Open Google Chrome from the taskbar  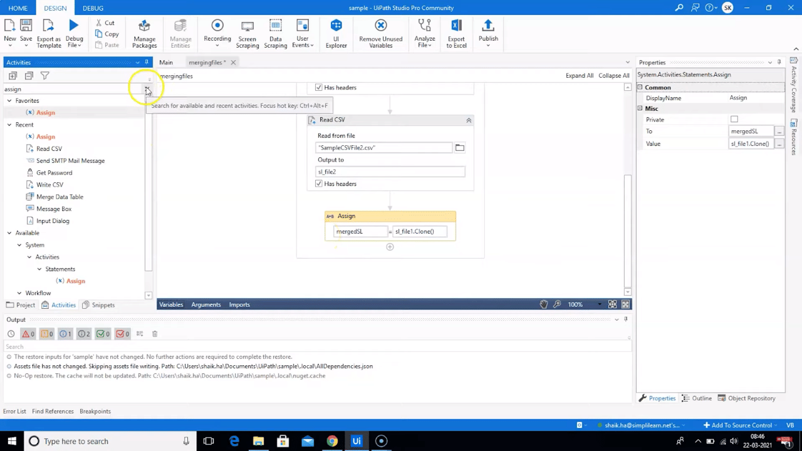coord(332,441)
